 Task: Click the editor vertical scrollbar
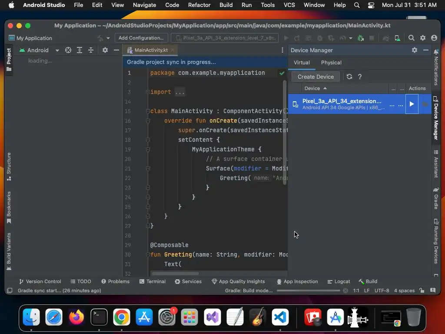(x=284, y=132)
